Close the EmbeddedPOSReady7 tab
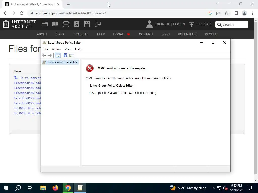The width and height of the screenshot is (258, 193). (x=58, y=4)
